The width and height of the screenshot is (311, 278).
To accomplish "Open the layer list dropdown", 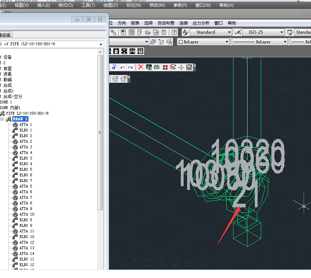I will click(x=147, y=42).
